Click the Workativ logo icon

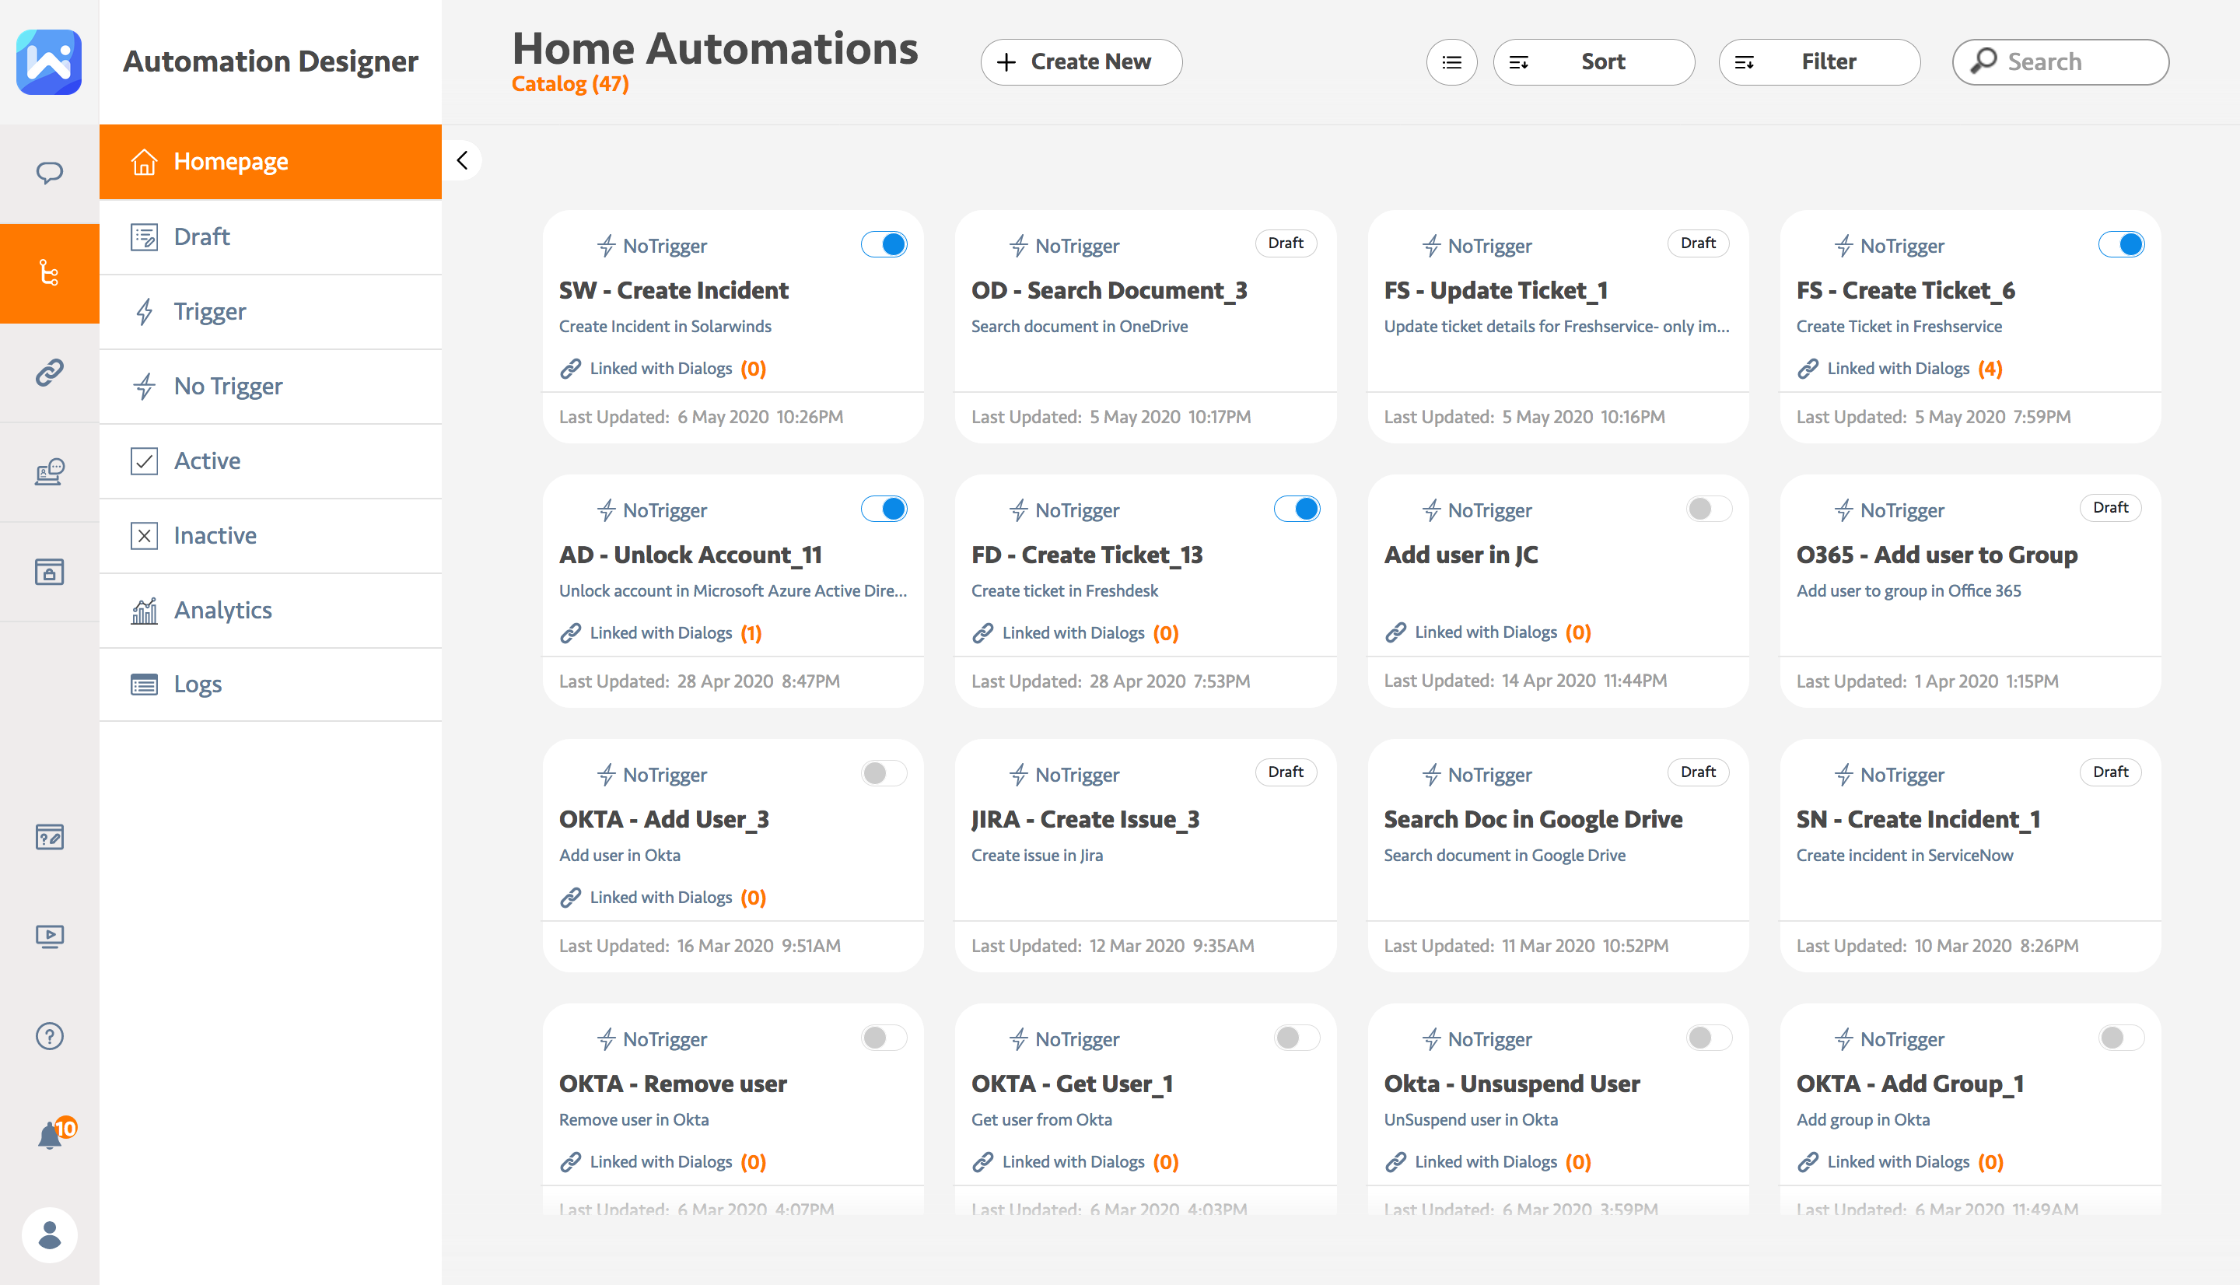(50, 61)
